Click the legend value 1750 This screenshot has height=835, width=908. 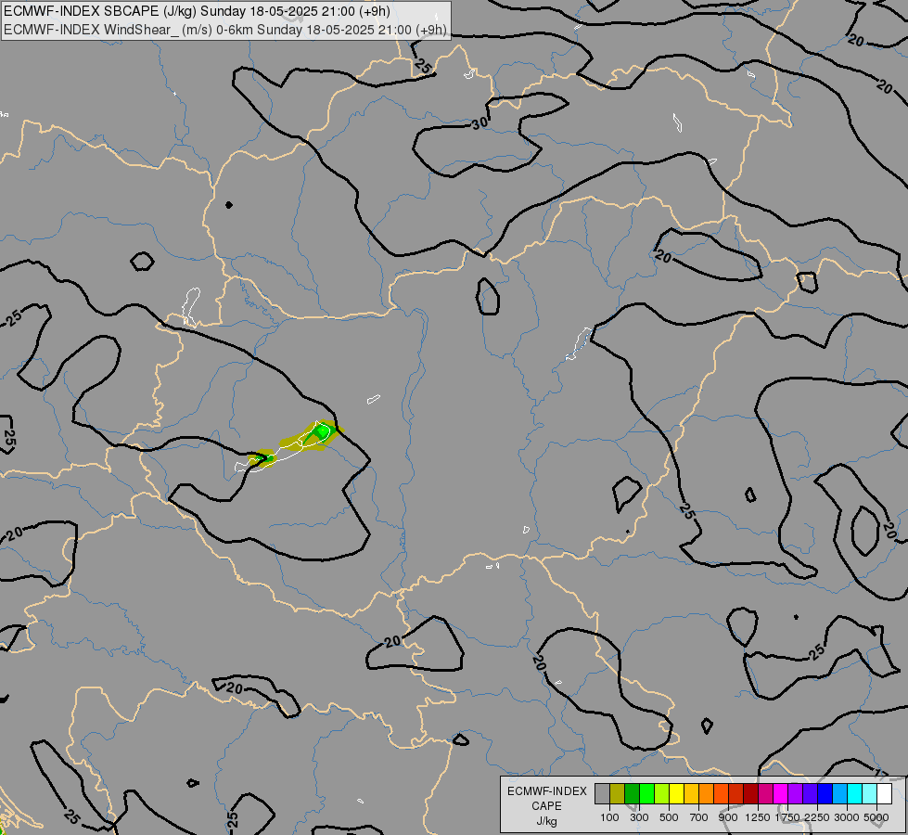(787, 817)
